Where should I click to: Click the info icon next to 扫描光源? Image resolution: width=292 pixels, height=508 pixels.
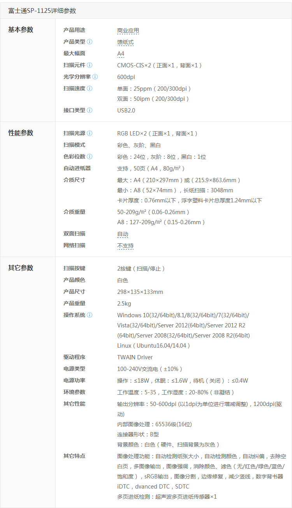[x=90, y=133]
